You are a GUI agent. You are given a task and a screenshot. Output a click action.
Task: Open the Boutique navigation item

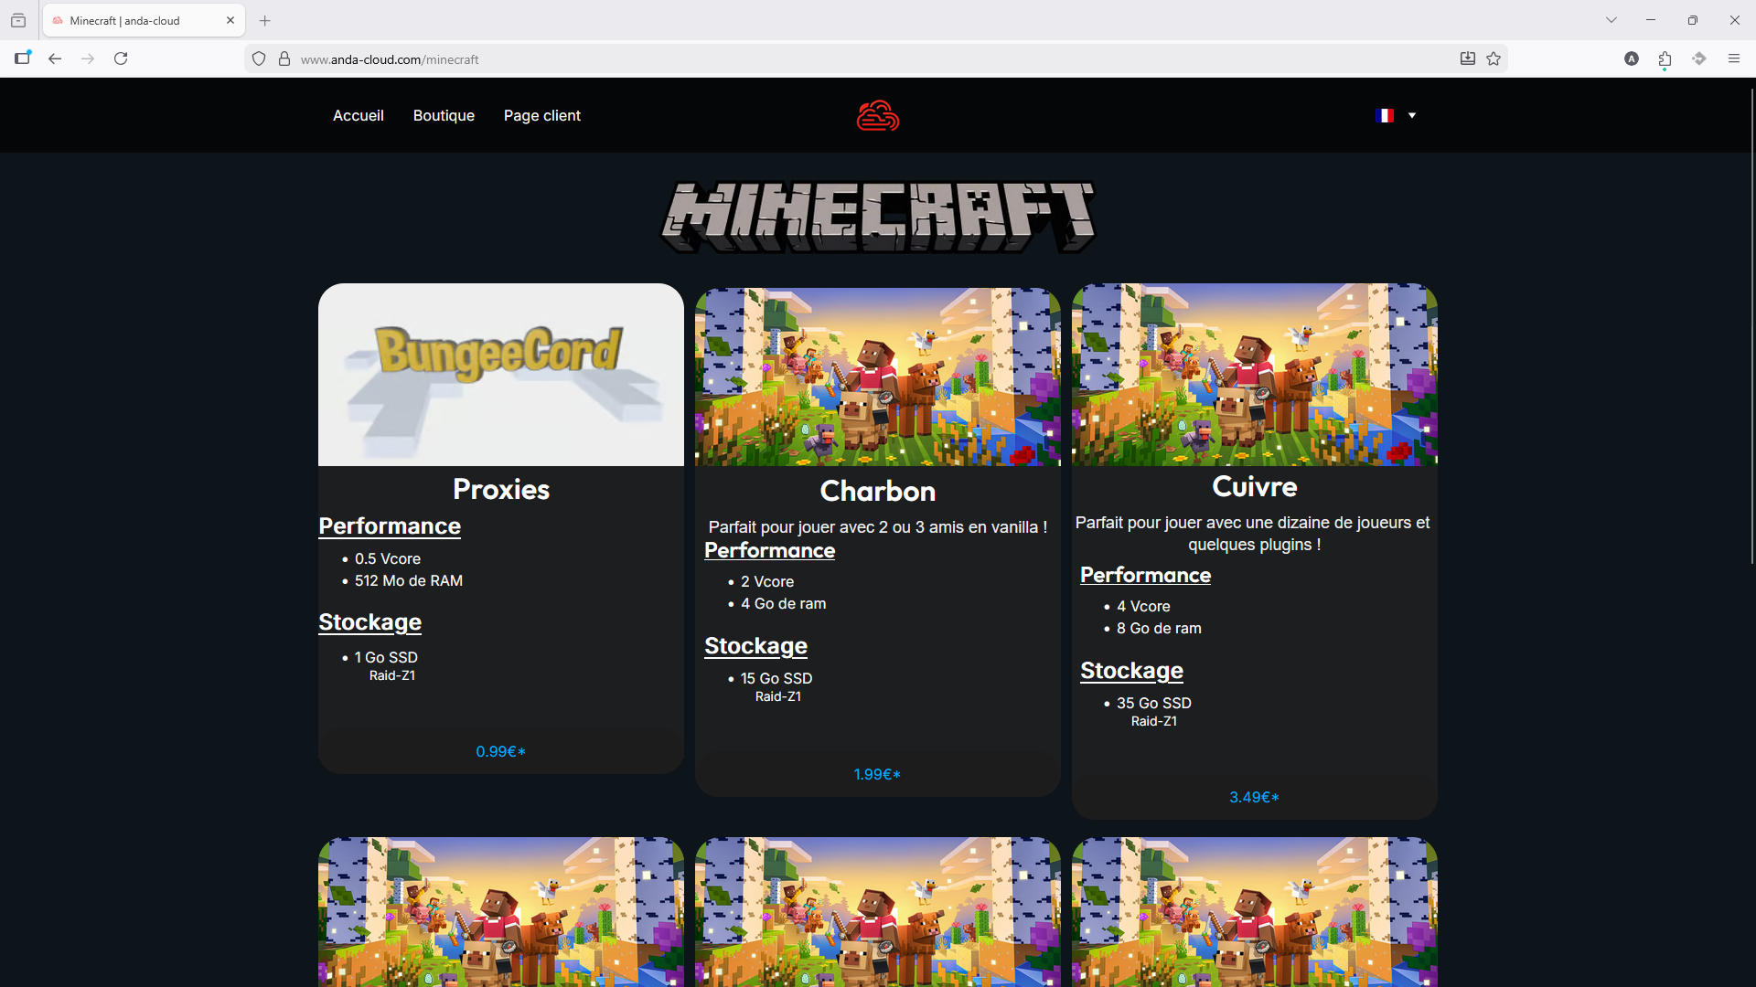[x=444, y=115]
